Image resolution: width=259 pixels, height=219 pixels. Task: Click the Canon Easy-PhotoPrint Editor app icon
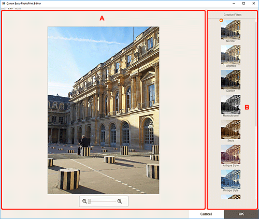click(4, 3)
